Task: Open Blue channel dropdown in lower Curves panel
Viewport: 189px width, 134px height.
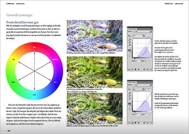Action: coord(139,89)
